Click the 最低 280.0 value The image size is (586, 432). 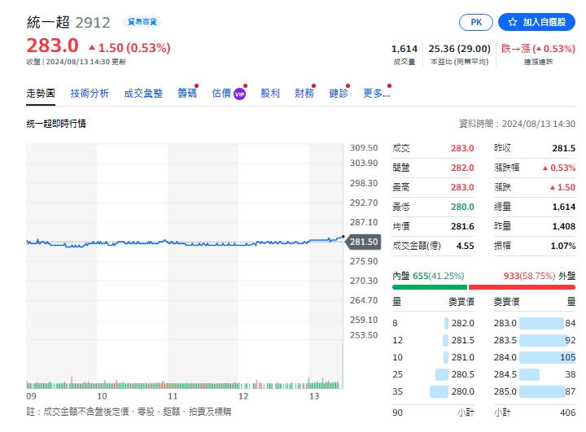click(x=462, y=207)
